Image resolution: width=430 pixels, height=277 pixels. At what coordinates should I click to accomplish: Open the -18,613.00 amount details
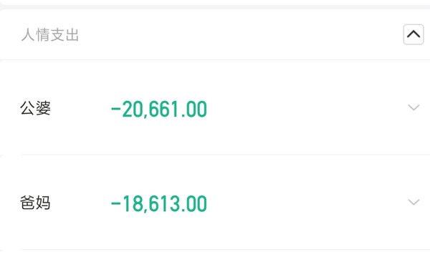tap(159, 204)
